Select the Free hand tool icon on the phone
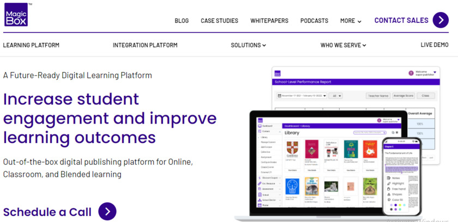This screenshot has height=222, width=458. (x=389, y=189)
